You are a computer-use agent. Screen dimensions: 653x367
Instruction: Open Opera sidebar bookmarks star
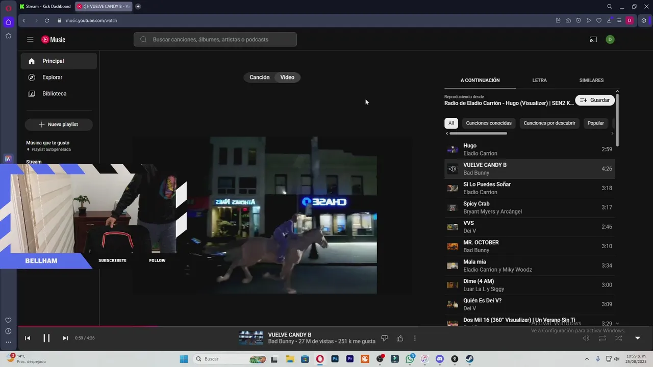coord(8,36)
